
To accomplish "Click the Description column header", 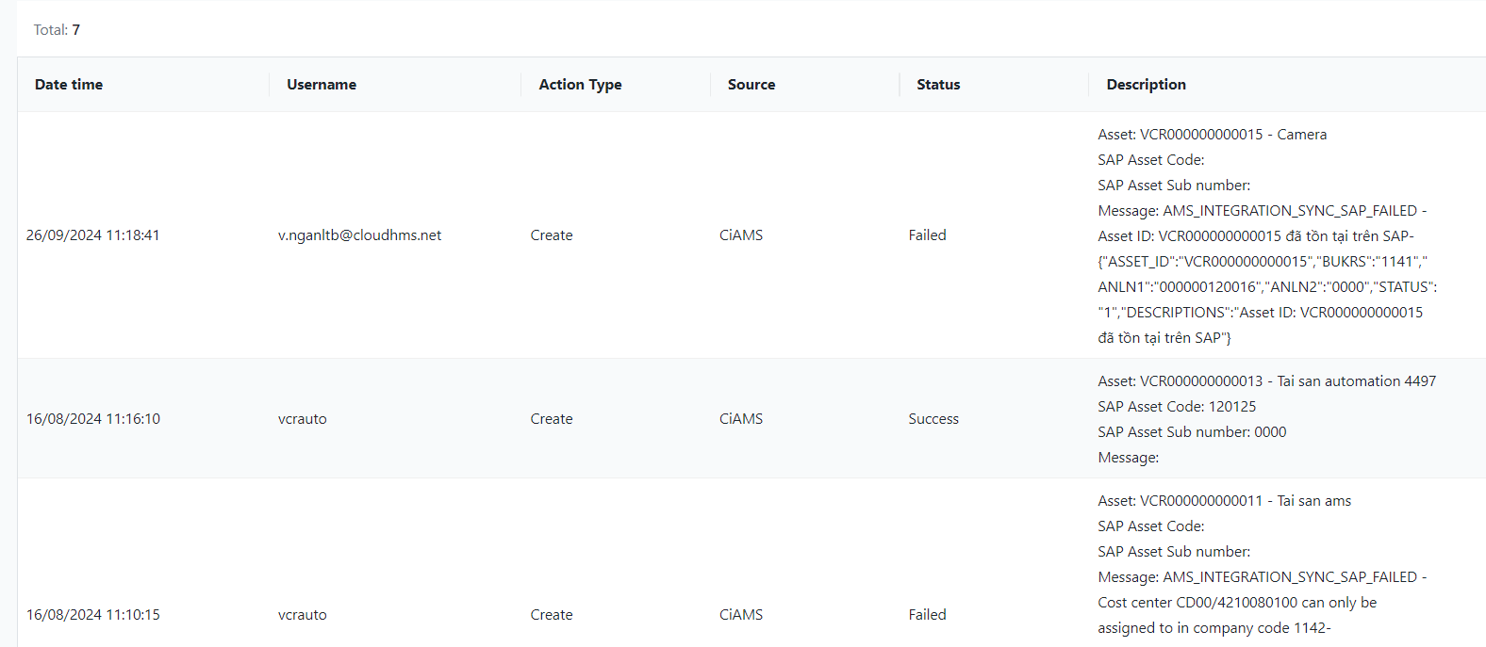I will pyautogui.click(x=1146, y=85).
